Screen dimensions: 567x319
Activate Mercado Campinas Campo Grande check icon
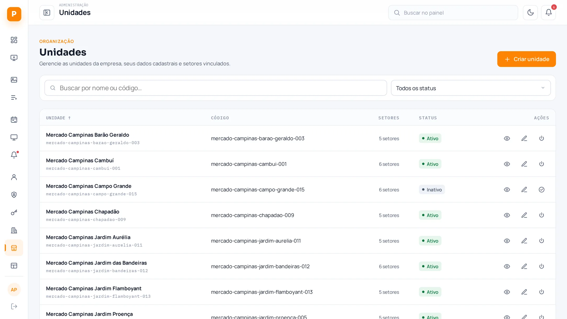click(542, 190)
